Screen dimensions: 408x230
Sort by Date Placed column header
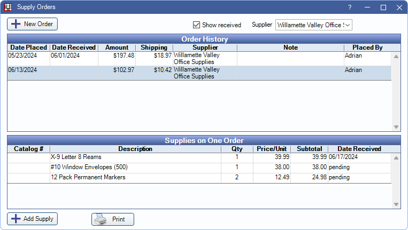pyautogui.click(x=28, y=47)
